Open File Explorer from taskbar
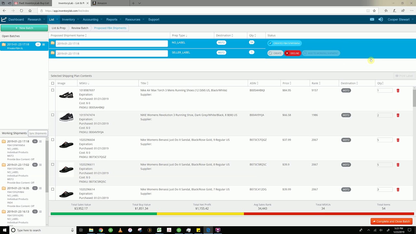Image resolution: width=416 pixels, height=234 pixels. point(91,230)
